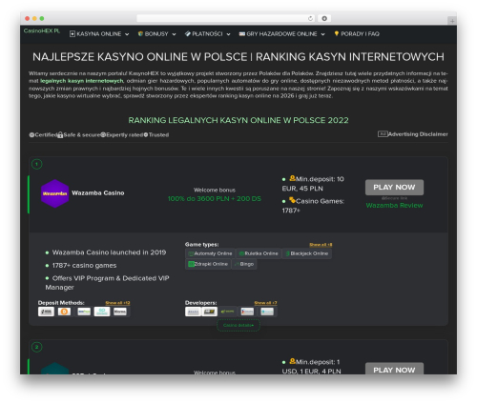Screen dimensions: 477x403
Task: Open the Kasyna Online menu
Action: (99, 34)
